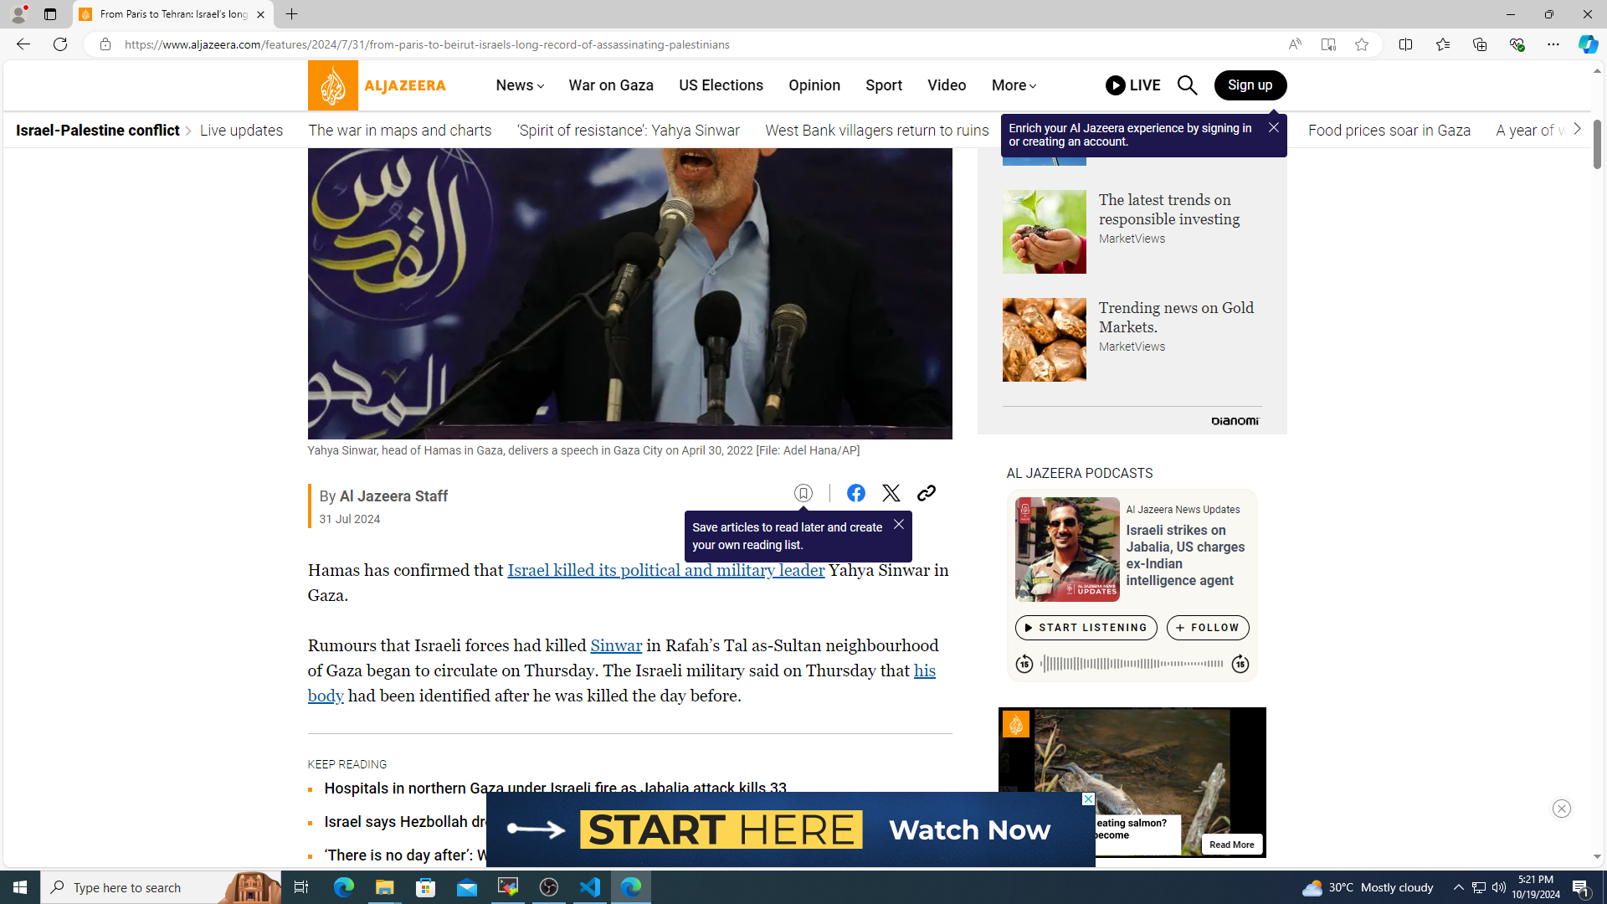This screenshot has height=904, width=1607.
Task: Open 'Food prices soar in Gaza' link
Action: tap(1389, 131)
